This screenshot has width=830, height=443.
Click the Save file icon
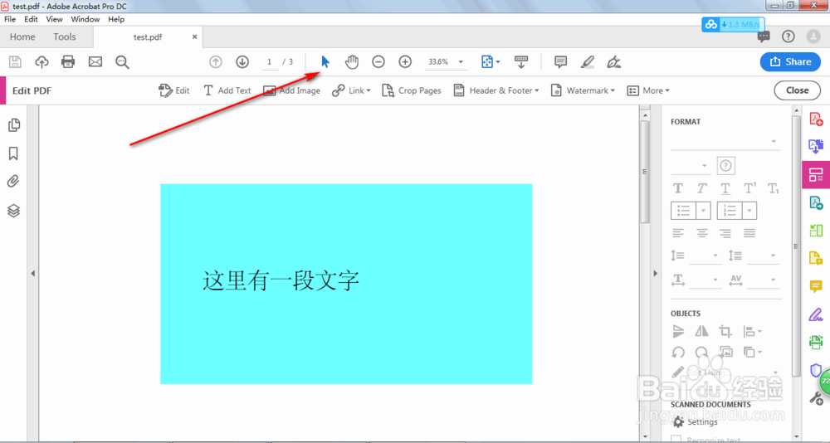(x=15, y=62)
